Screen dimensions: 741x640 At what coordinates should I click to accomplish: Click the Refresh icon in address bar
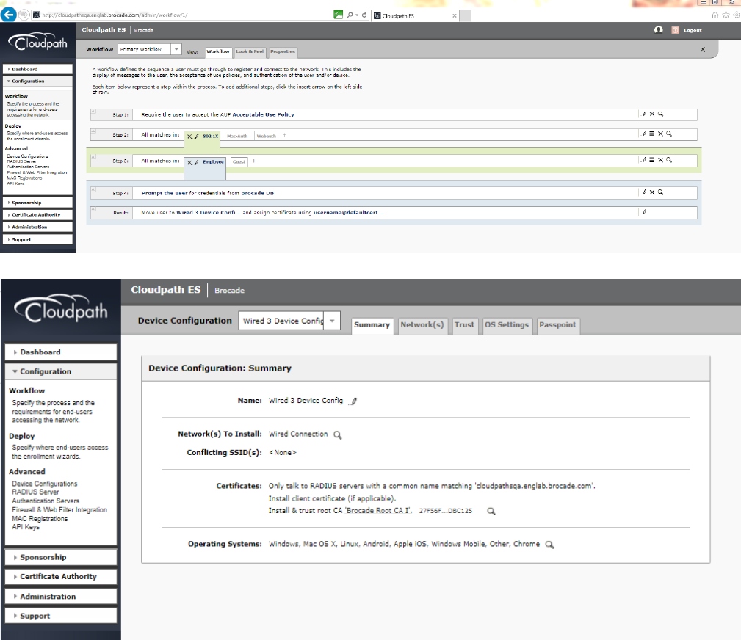click(x=364, y=15)
